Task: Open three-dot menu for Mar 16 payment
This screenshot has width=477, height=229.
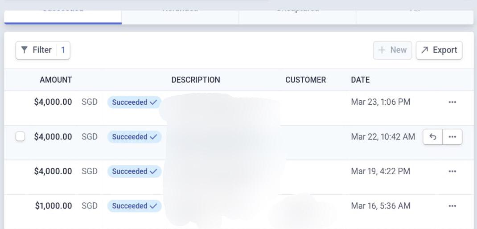Action: [x=452, y=206]
